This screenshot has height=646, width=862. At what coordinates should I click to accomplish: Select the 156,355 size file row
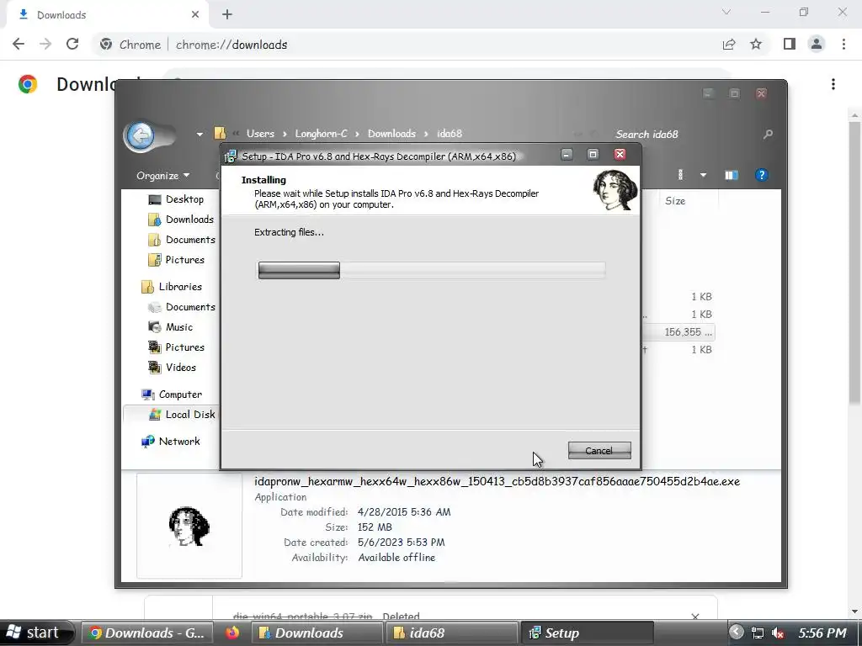pyautogui.click(x=679, y=331)
